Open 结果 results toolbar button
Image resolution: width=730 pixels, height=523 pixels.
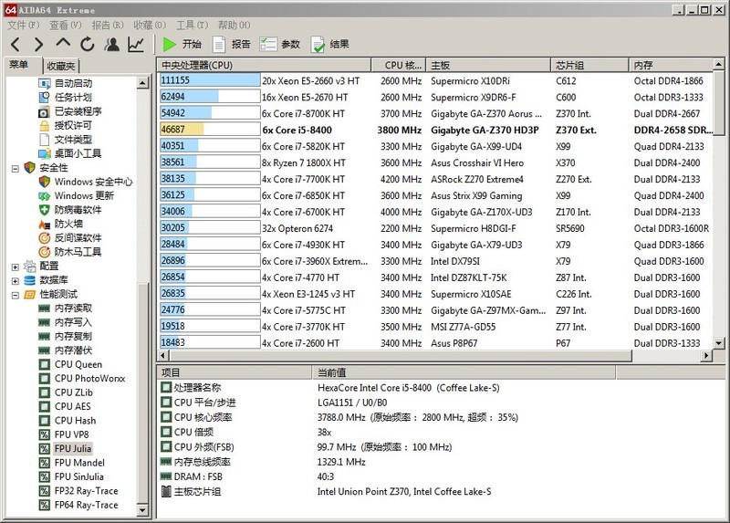329,44
